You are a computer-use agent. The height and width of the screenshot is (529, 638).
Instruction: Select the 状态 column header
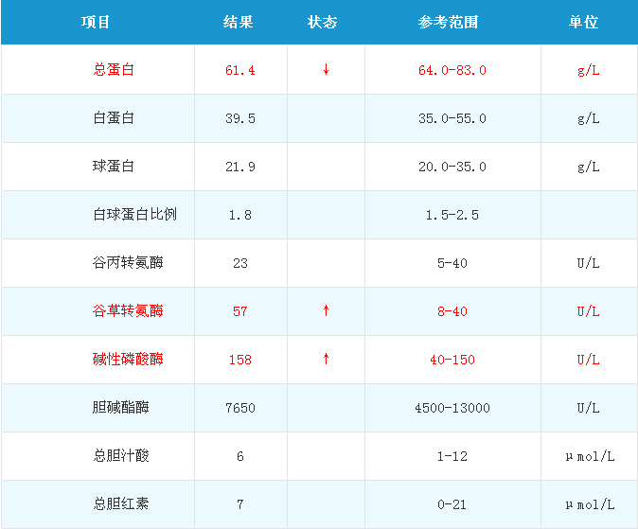tap(323, 22)
